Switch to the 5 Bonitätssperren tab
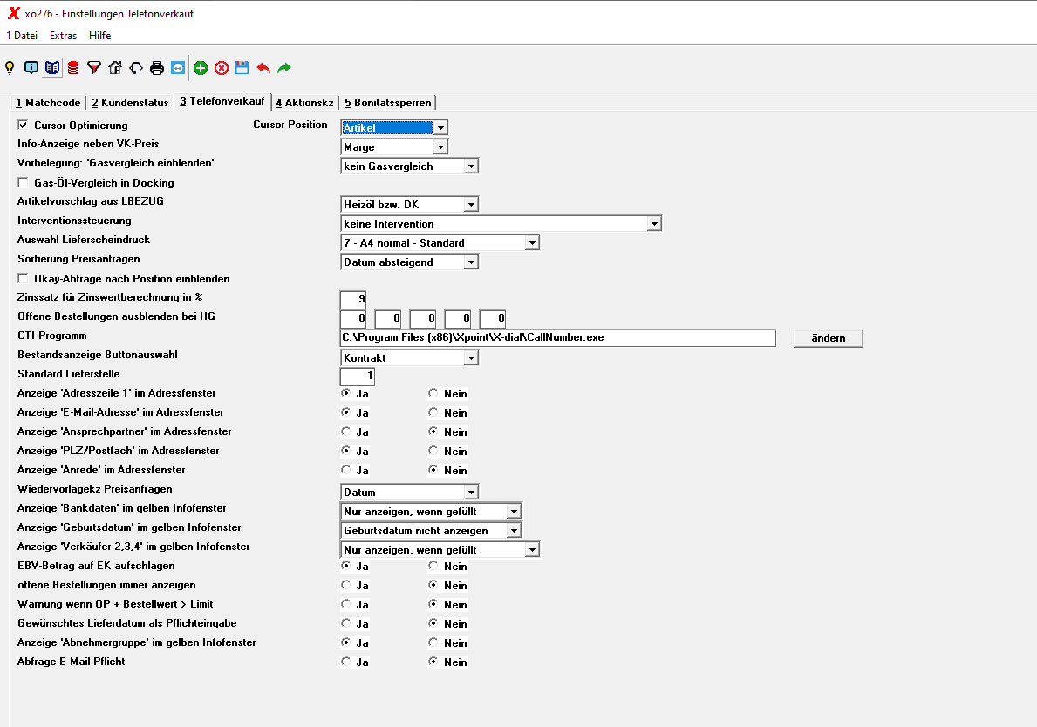This screenshot has width=1037, height=727. (387, 103)
